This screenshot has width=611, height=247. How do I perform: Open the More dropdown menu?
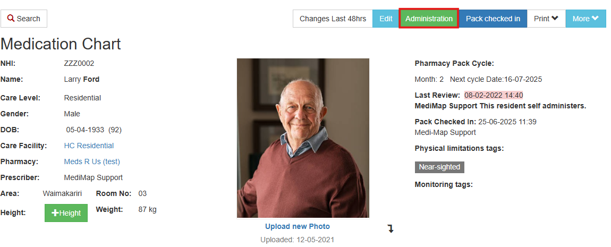(585, 19)
